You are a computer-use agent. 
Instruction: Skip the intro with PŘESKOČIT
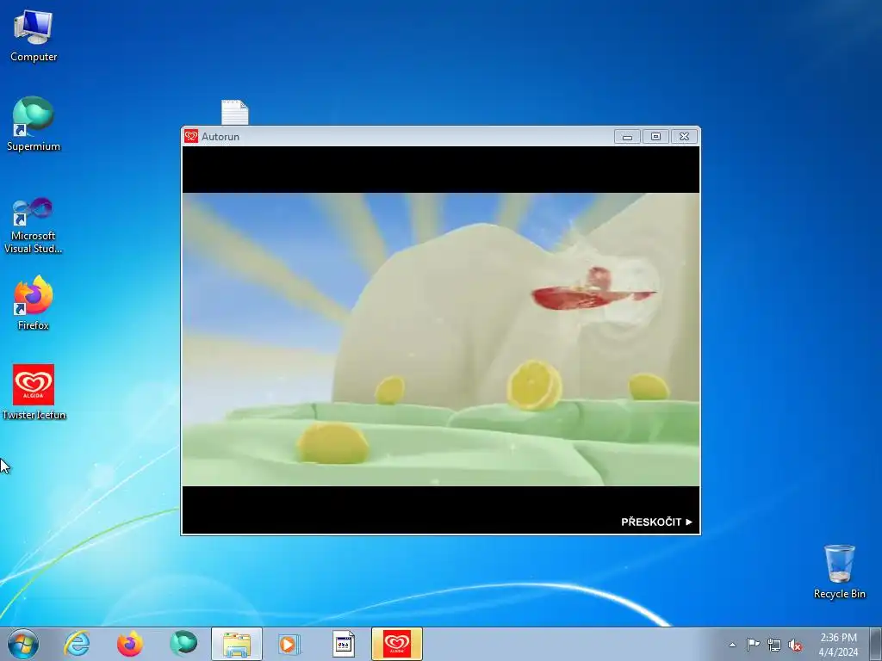tap(656, 522)
